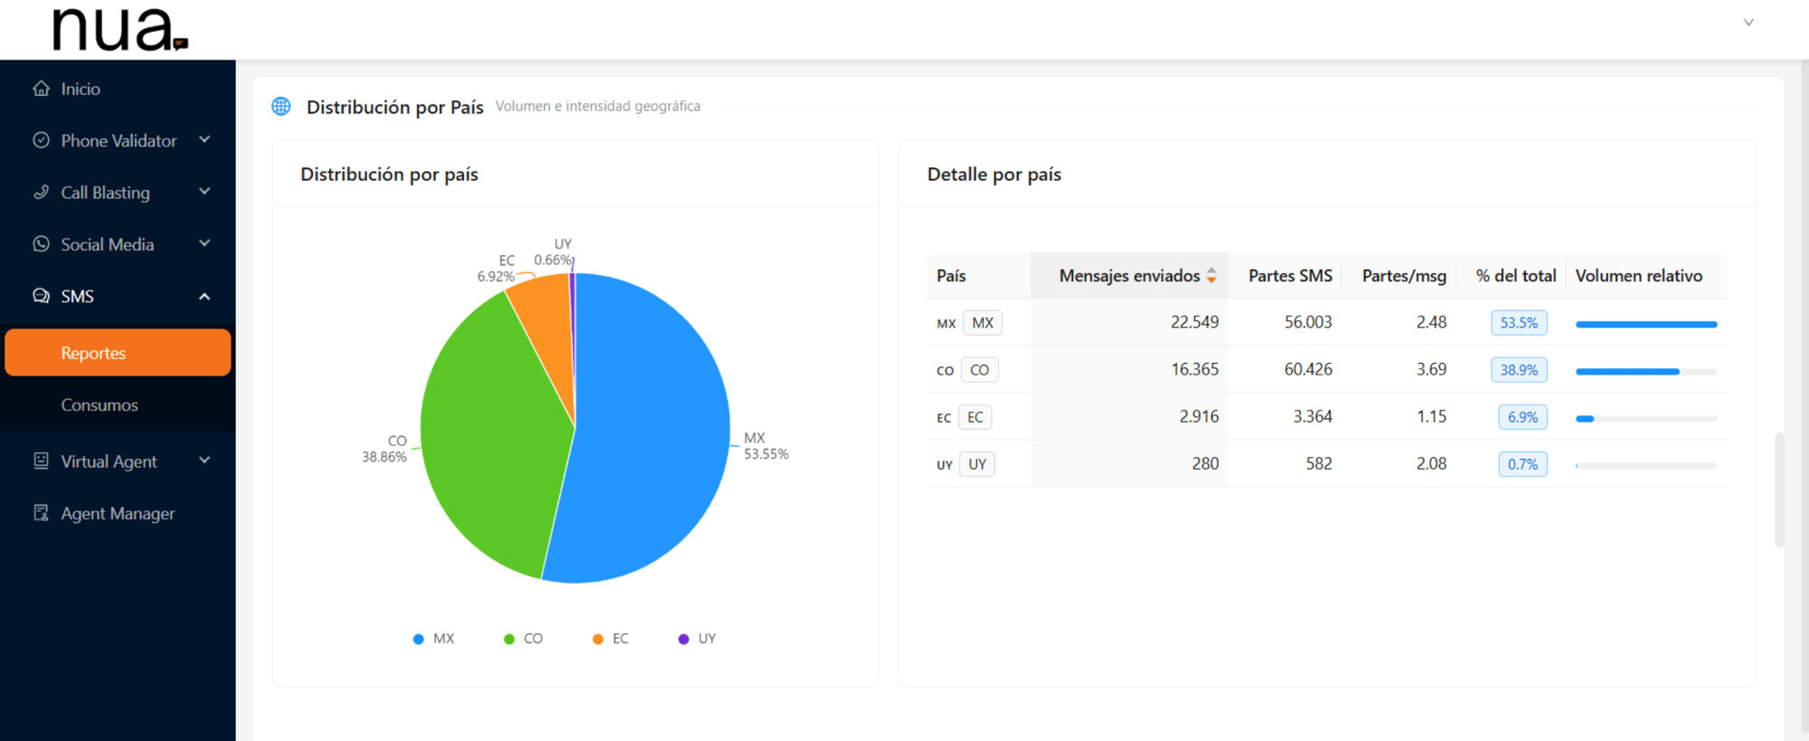Viewport: 1809px width, 741px height.
Task: Toggle the MX legend item in pie chart
Action: pyautogui.click(x=433, y=639)
